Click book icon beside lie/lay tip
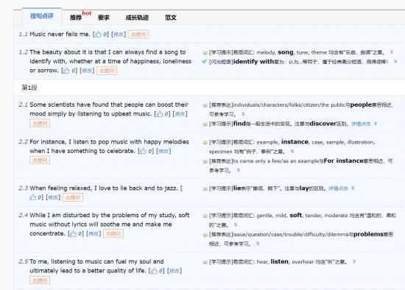 [x=205, y=188]
